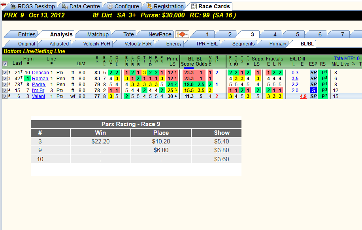The height and width of the screenshot is (230, 362).
Task: Uncheck the Padre row checkbox
Action: click(x=5, y=85)
